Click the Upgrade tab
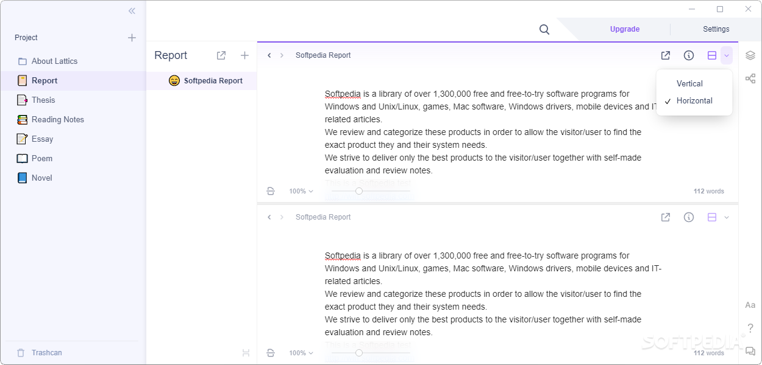 (x=625, y=29)
